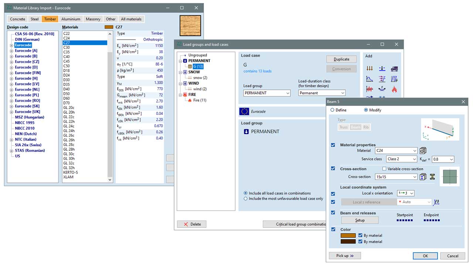This screenshot has width=473, height=266.
Task: Click the support displacement load icon
Action: [x=382, y=69]
